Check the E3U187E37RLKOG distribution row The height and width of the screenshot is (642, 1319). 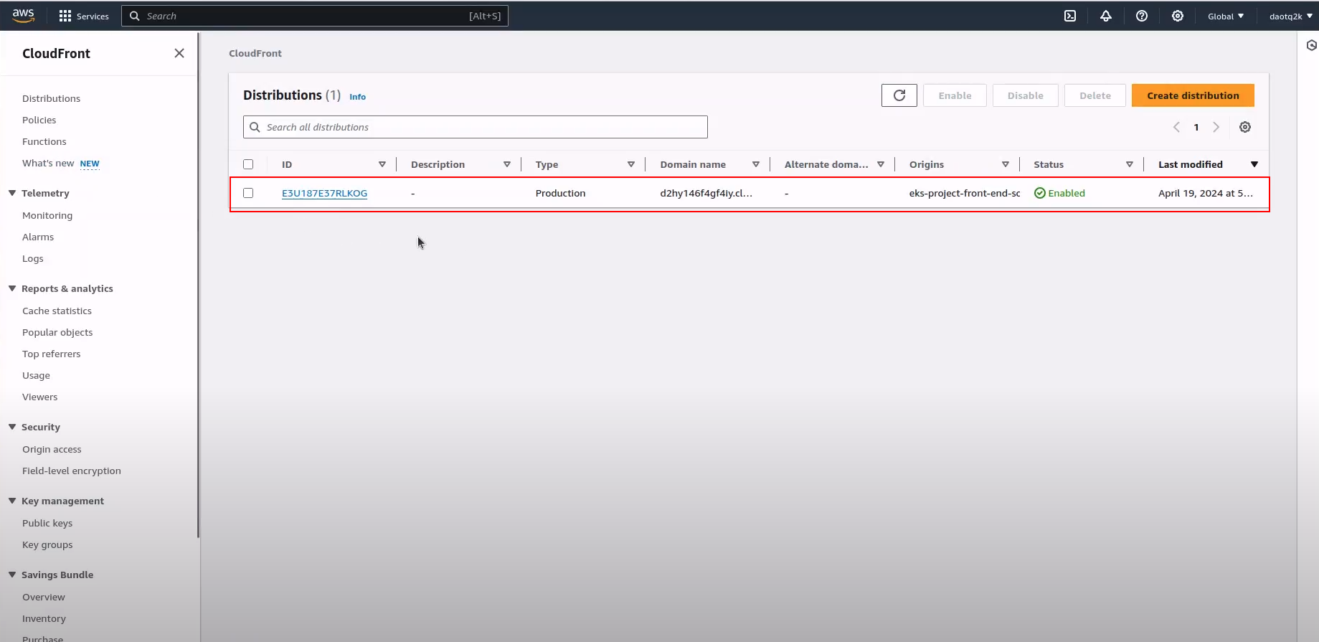click(248, 193)
